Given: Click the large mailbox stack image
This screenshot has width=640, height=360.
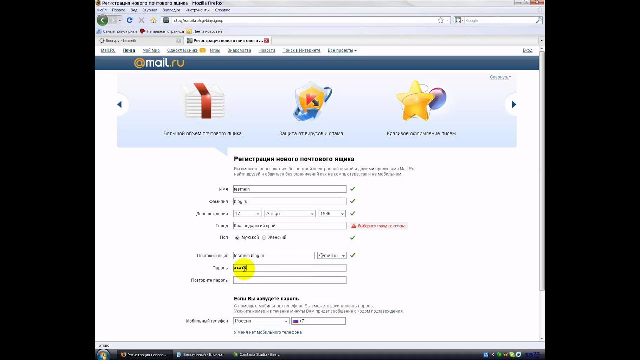Looking at the screenshot, I should point(203,100).
